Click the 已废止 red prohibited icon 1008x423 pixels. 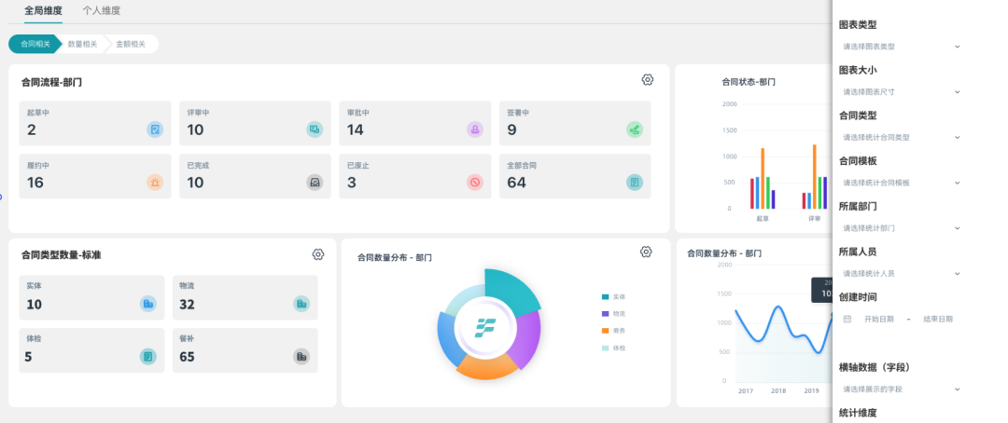(474, 183)
